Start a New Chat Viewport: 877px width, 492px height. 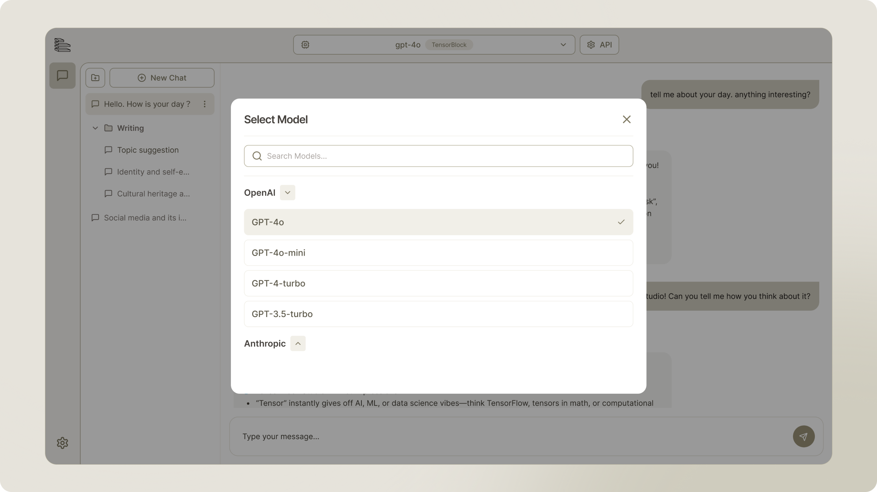pos(162,78)
